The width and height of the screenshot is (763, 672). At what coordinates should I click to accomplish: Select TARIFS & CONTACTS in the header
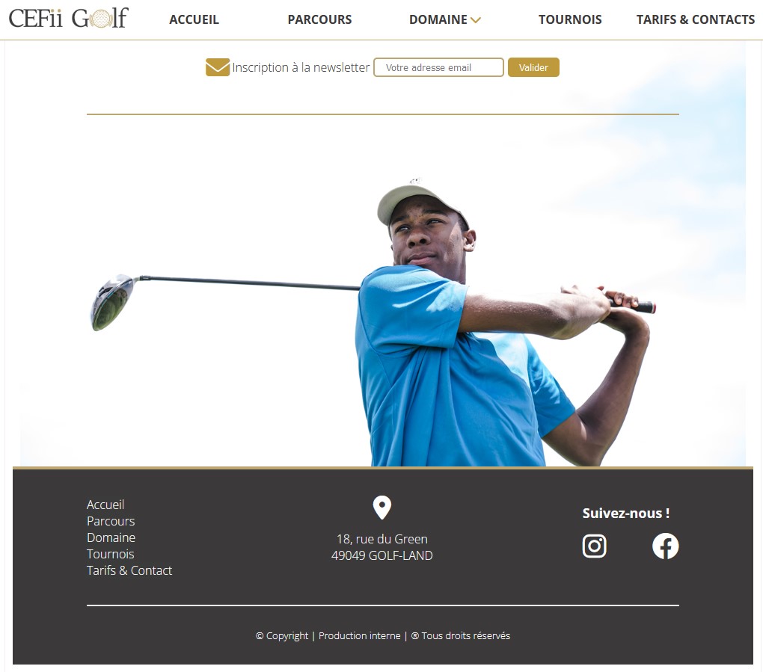click(696, 19)
